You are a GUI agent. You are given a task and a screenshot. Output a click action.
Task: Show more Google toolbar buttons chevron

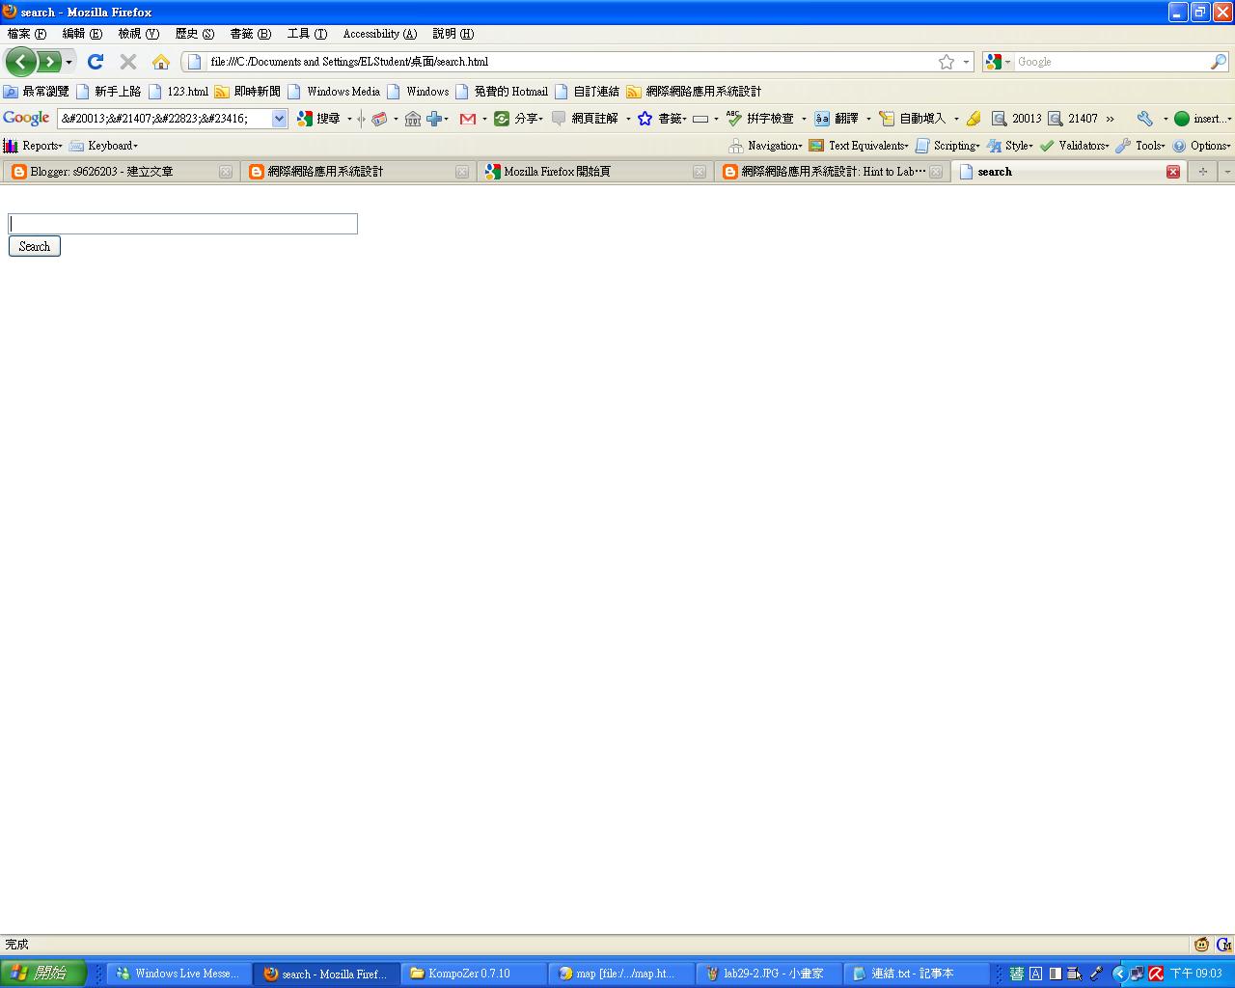1110,119
